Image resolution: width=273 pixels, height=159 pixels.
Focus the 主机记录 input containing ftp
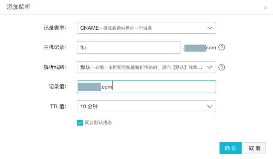point(129,47)
